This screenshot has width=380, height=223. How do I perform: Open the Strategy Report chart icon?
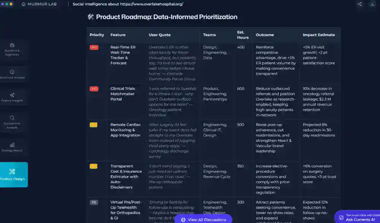click(12, 145)
